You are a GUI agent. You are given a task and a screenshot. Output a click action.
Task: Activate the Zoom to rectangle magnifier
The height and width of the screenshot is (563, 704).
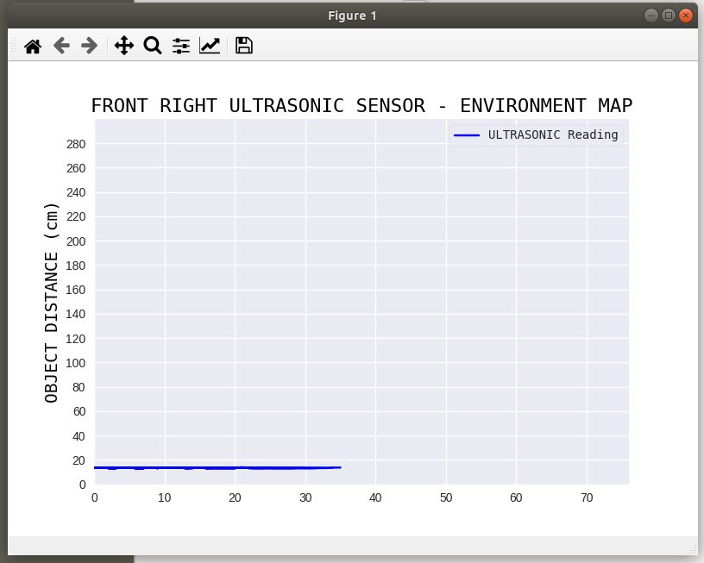coord(153,46)
